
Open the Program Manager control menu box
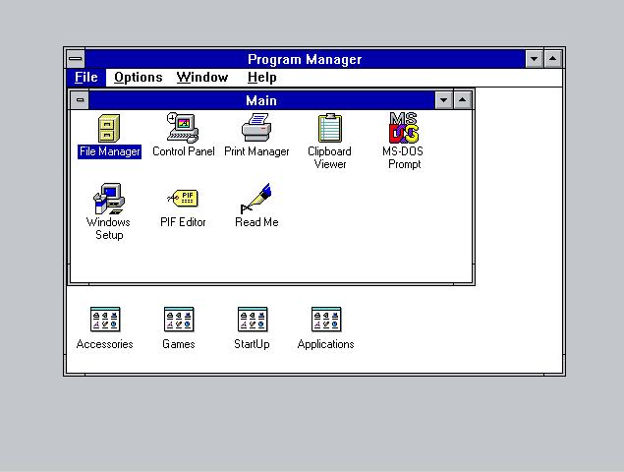click(76, 59)
